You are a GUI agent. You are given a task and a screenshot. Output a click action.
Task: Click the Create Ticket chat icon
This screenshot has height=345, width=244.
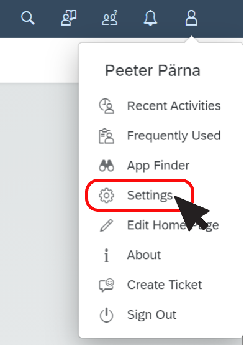pos(106,285)
